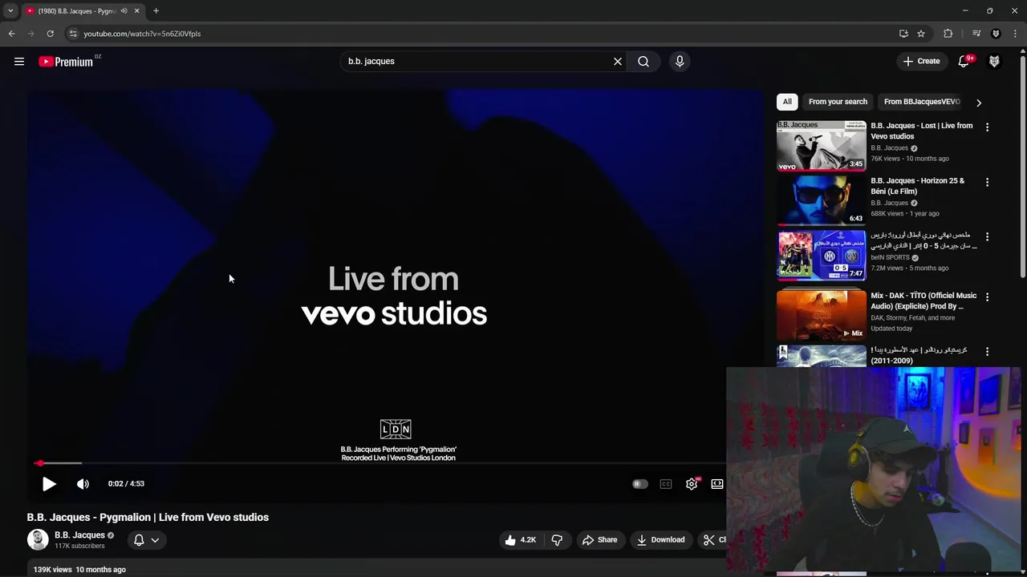Image resolution: width=1027 pixels, height=577 pixels.
Task: Play the paused video
Action: tap(49, 484)
